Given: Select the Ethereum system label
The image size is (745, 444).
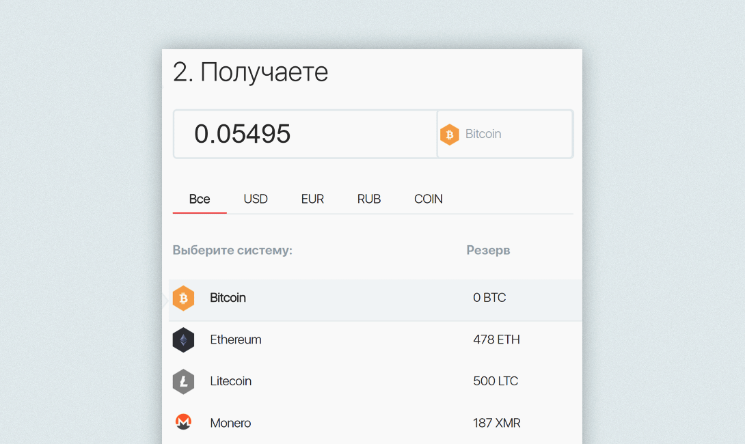Looking at the screenshot, I should [236, 339].
